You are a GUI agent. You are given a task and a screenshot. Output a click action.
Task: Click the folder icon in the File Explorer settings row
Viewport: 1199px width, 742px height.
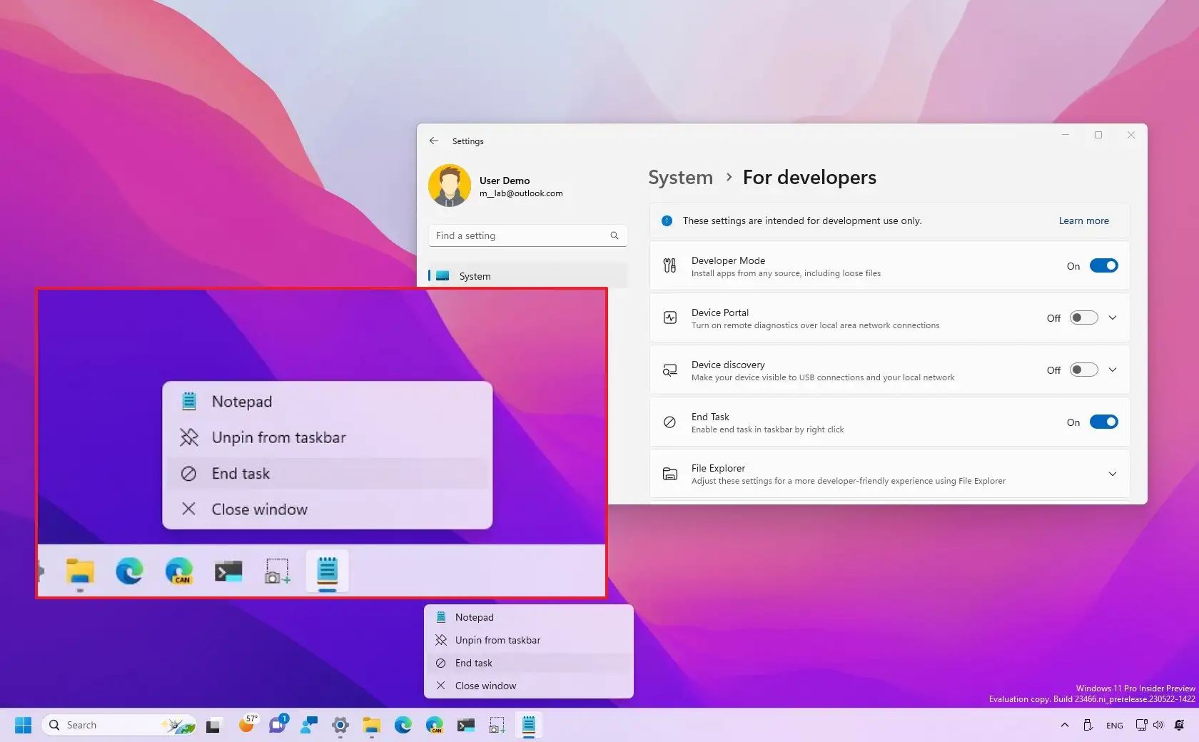669,474
